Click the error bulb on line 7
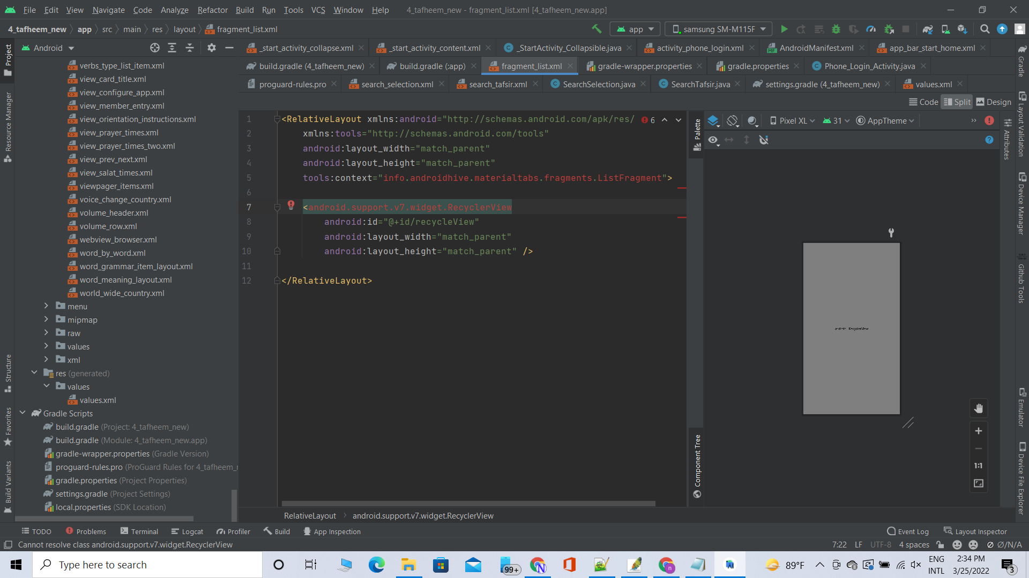1029x578 pixels. pyautogui.click(x=291, y=204)
